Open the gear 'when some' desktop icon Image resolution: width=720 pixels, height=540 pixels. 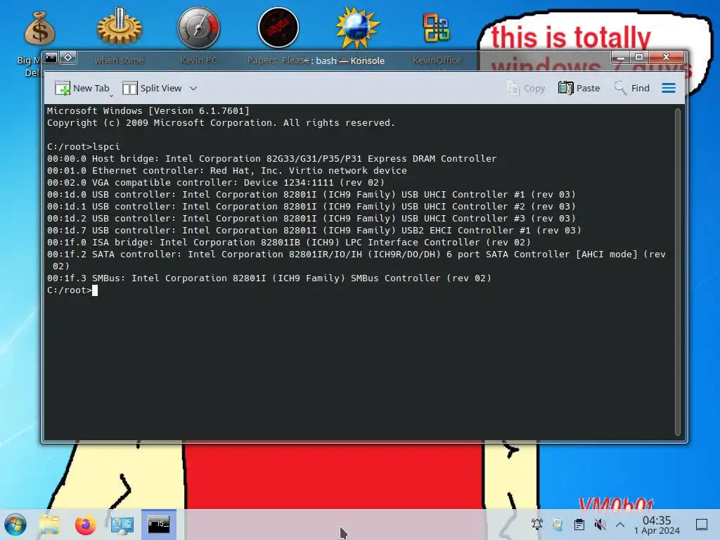click(x=120, y=27)
